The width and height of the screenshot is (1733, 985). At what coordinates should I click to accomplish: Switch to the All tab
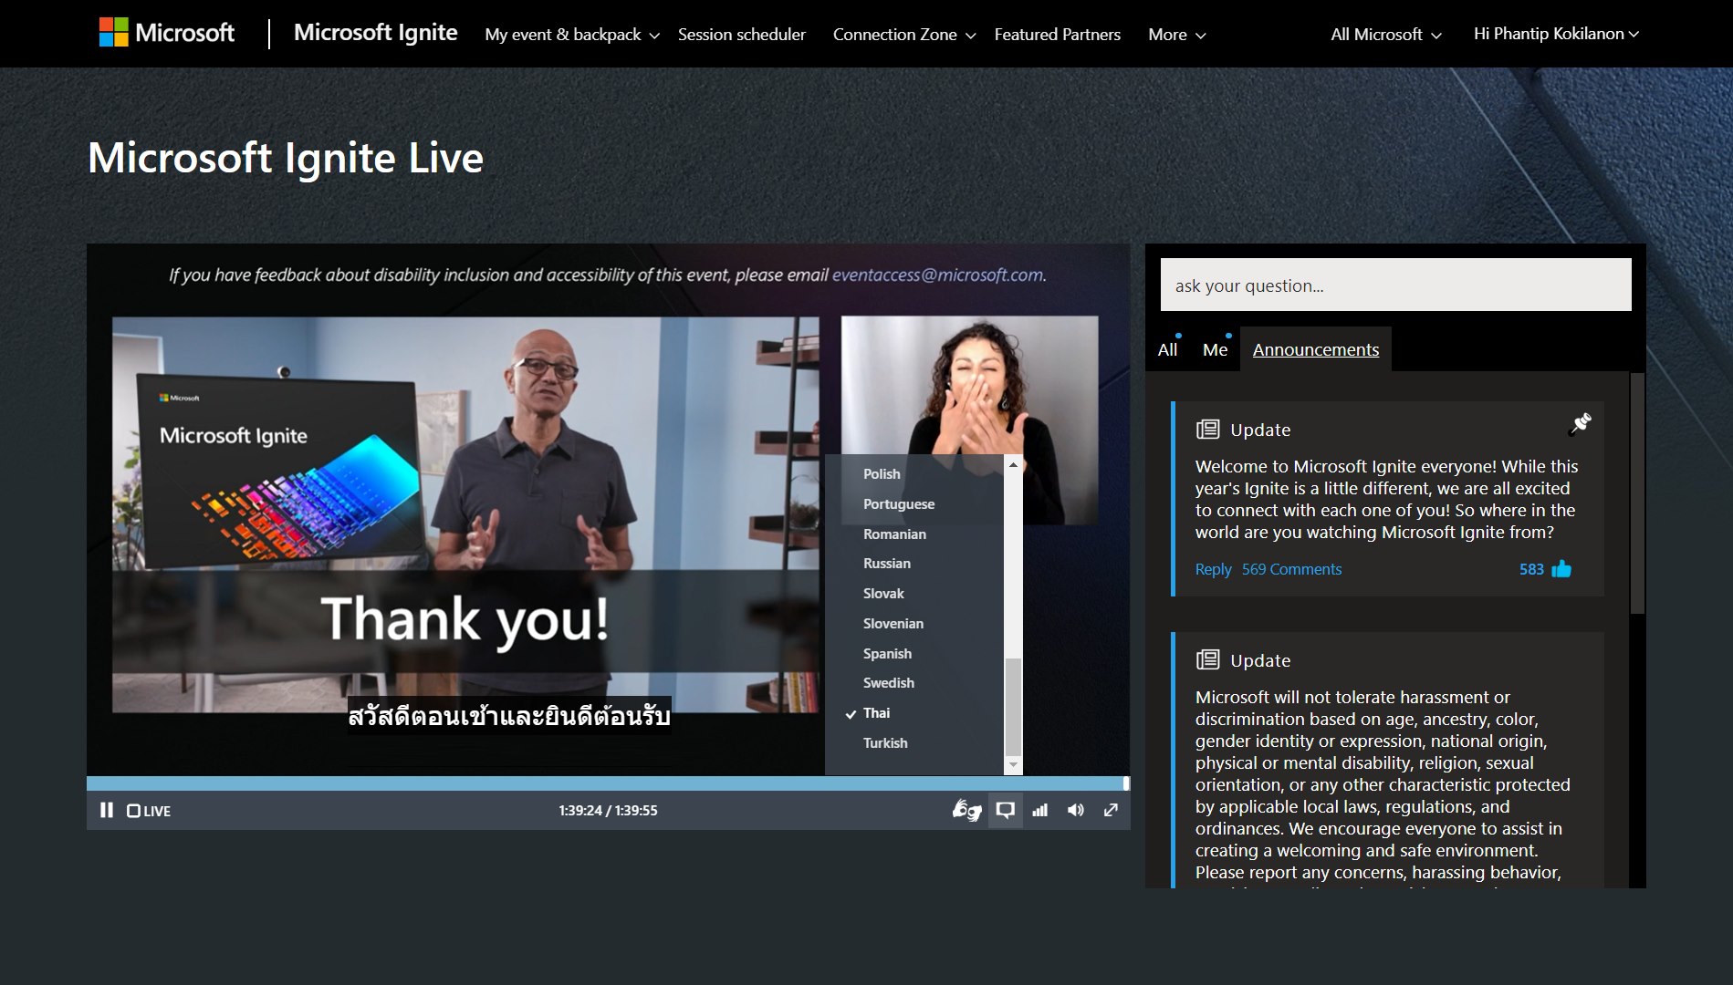coord(1168,349)
